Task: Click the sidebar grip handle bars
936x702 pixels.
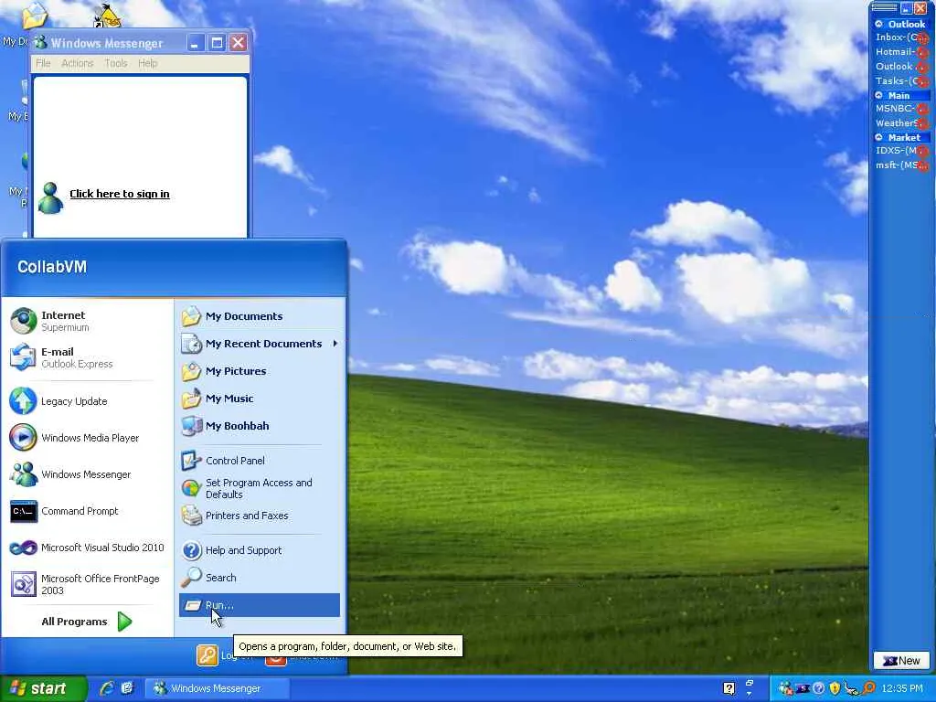Action: [885, 7]
